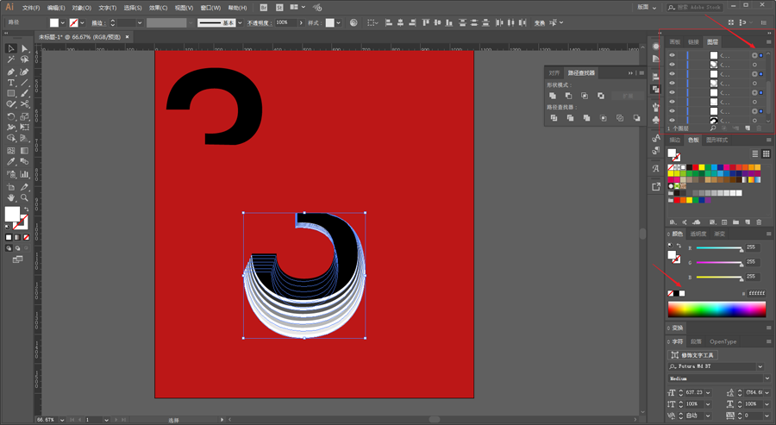
Task: Open the stroke weight dropdown in control bar
Action: pos(140,22)
